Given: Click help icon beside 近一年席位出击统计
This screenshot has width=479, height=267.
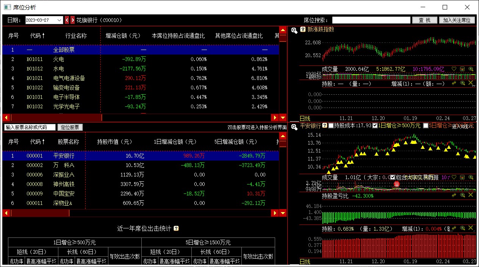Looking at the screenshot, I should pos(176,228).
